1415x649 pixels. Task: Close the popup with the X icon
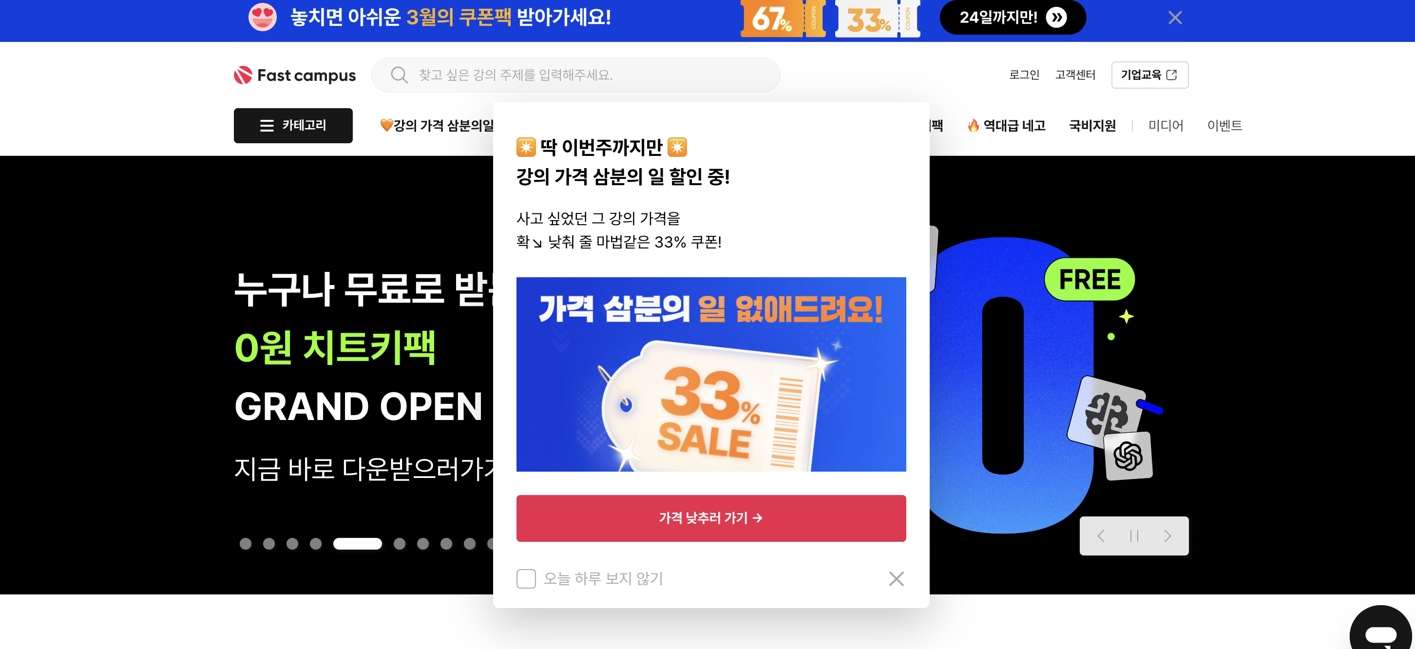[x=896, y=579]
